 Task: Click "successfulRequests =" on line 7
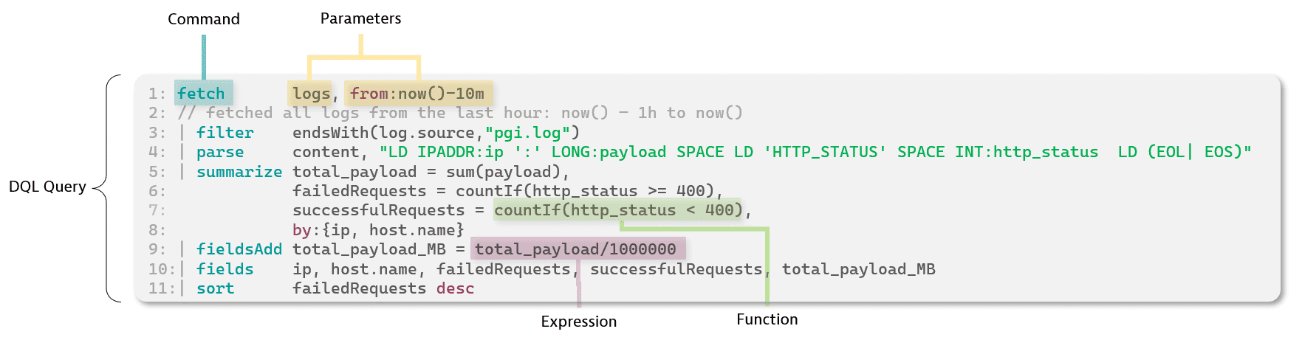388,210
